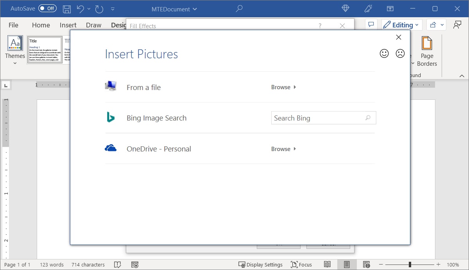469x270 pixels.
Task: Select Web Layout view in status bar
Action: pyautogui.click(x=366, y=264)
